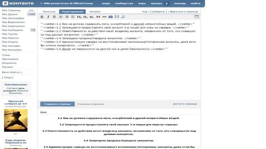This screenshot has height=149, width=266.
Task: Play music with header play button
Action: pyautogui.click(x=167, y=3)
